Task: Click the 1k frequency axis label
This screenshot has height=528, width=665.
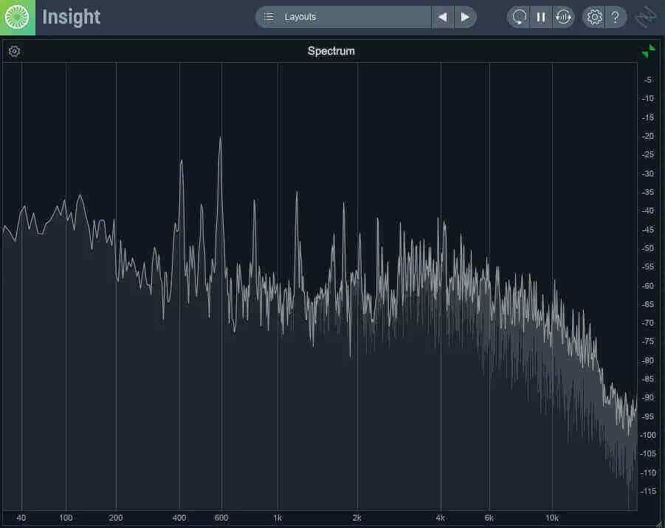Action: (x=278, y=518)
